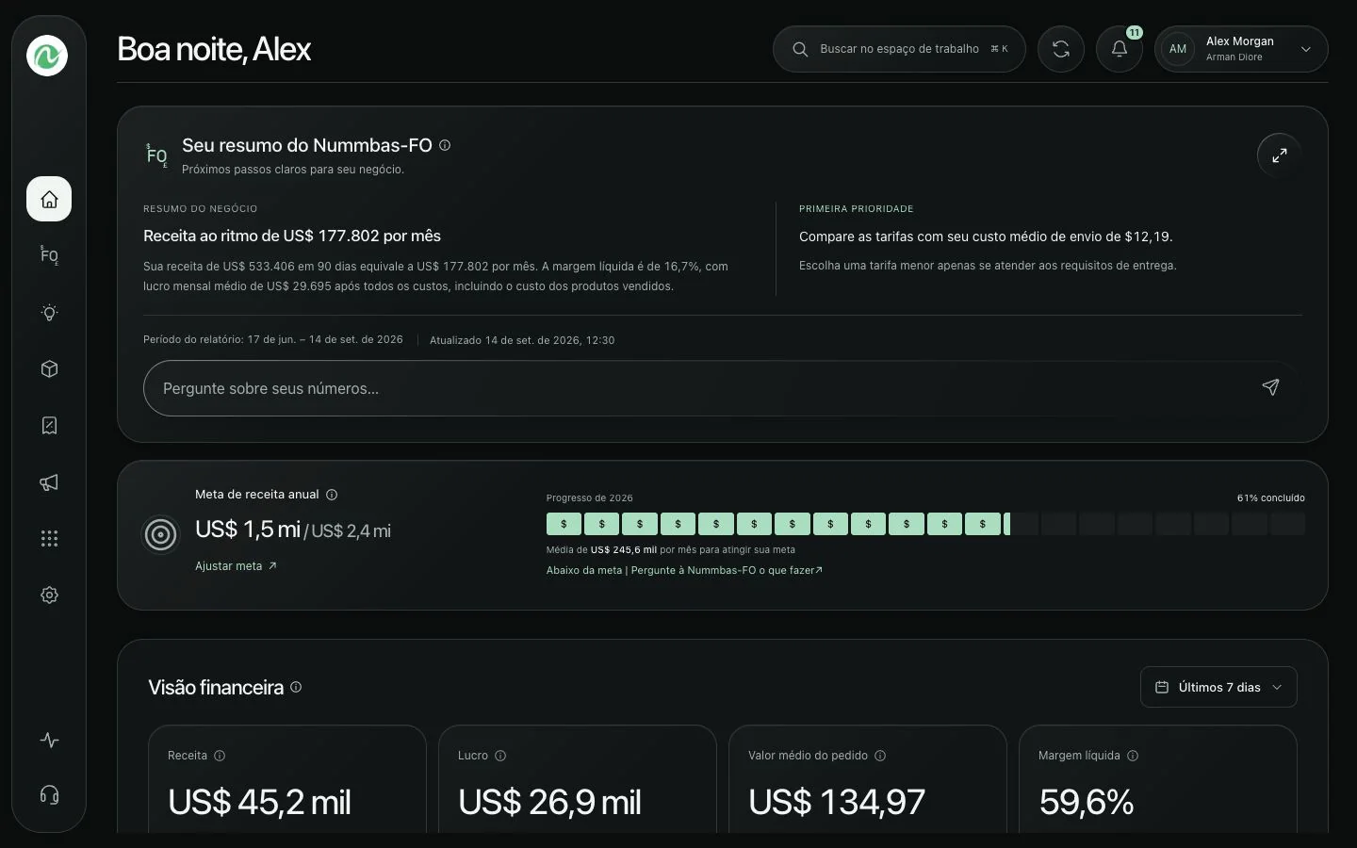Send the question with paper plane icon
The image size is (1357, 848).
(x=1270, y=387)
